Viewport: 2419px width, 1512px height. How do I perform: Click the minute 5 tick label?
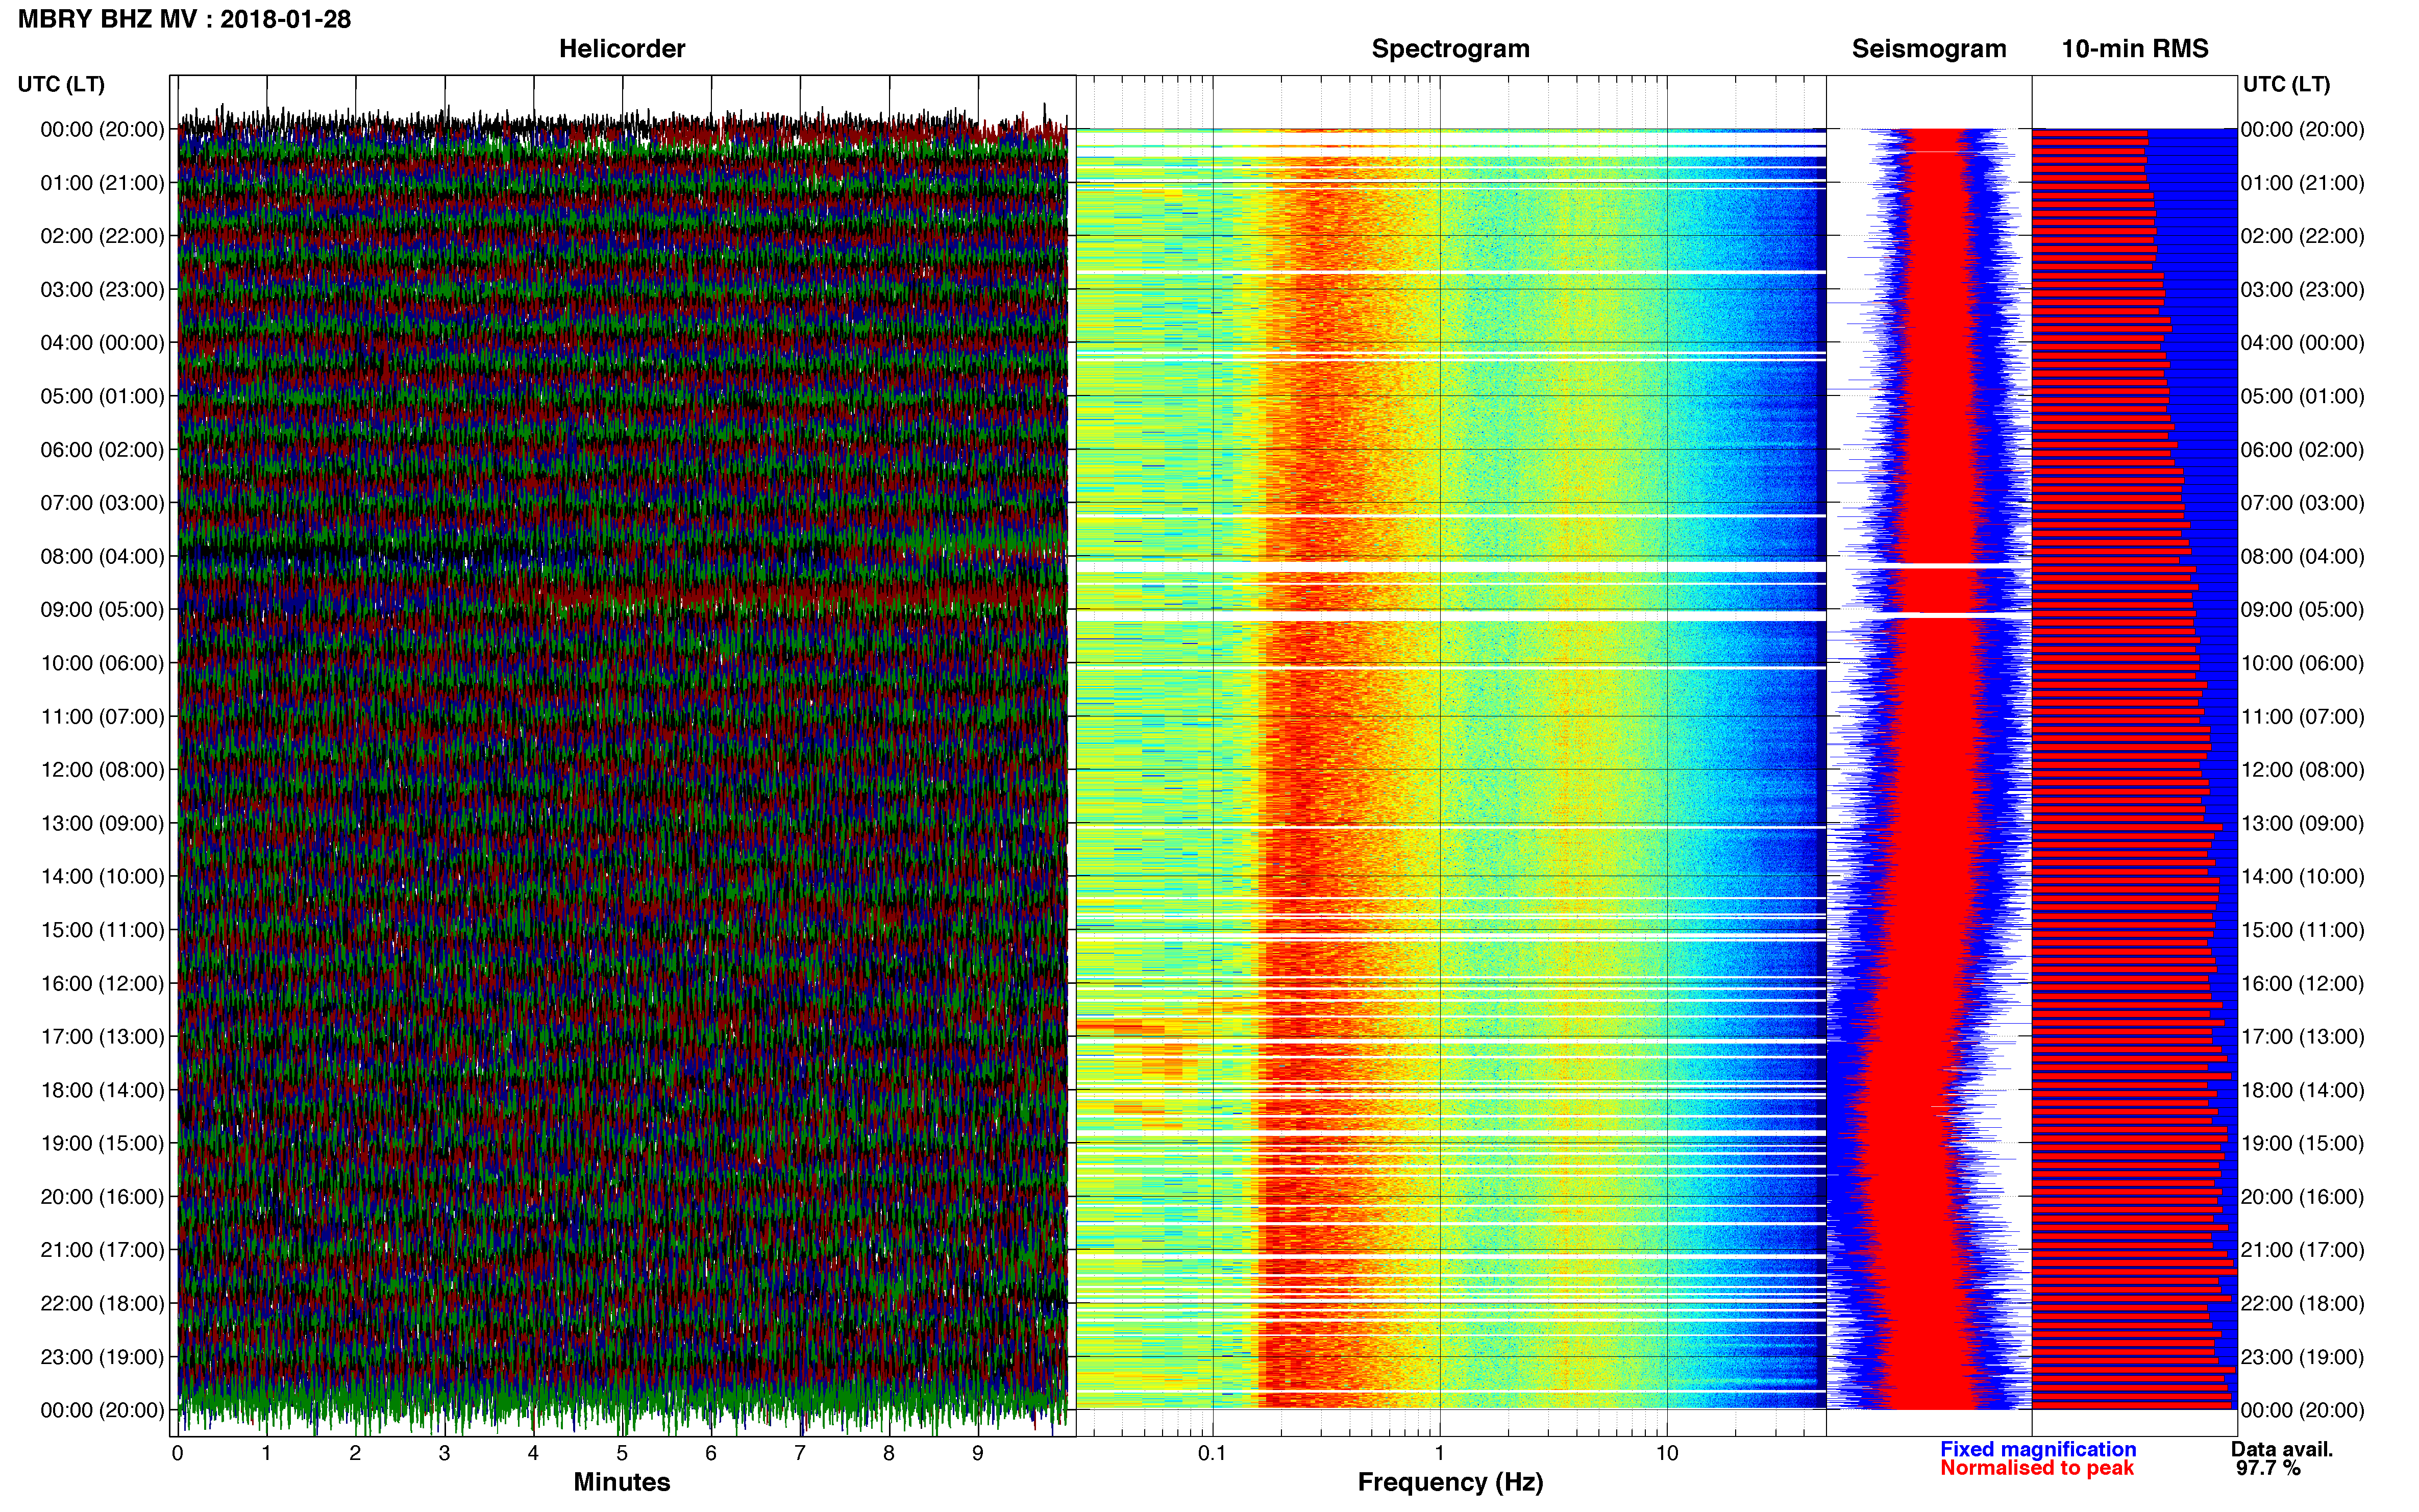[x=622, y=1453]
